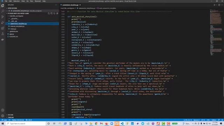The width and height of the screenshot is (224, 126).
Task: Close the automated_storylines.py editor tab
Action: 80,5
